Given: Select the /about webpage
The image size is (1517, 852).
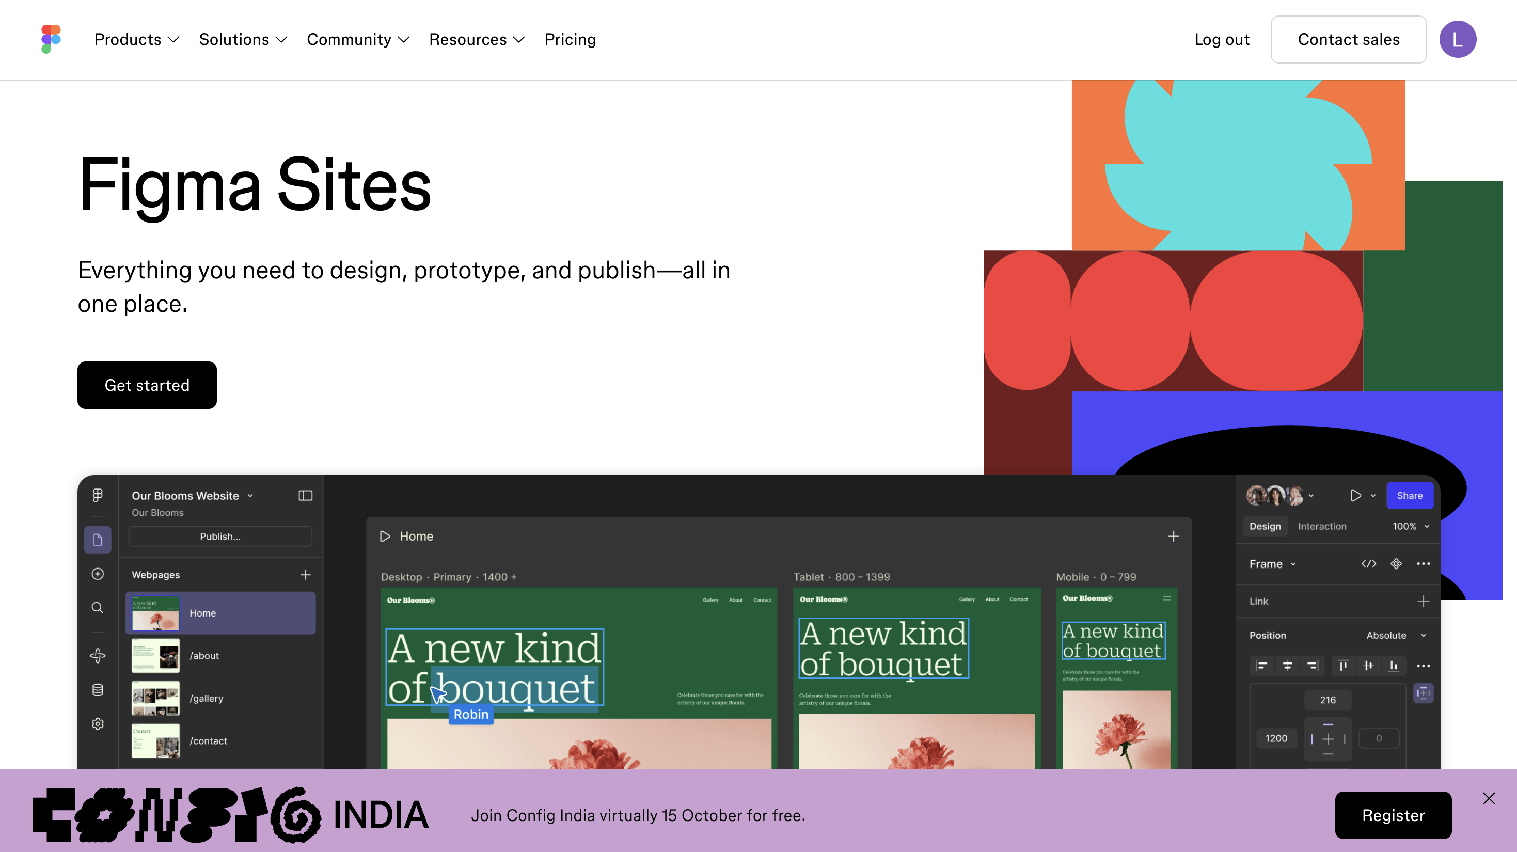Looking at the screenshot, I should (x=220, y=655).
